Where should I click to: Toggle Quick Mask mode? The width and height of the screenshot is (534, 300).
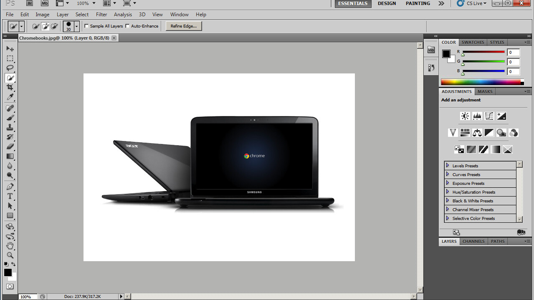tap(10, 287)
